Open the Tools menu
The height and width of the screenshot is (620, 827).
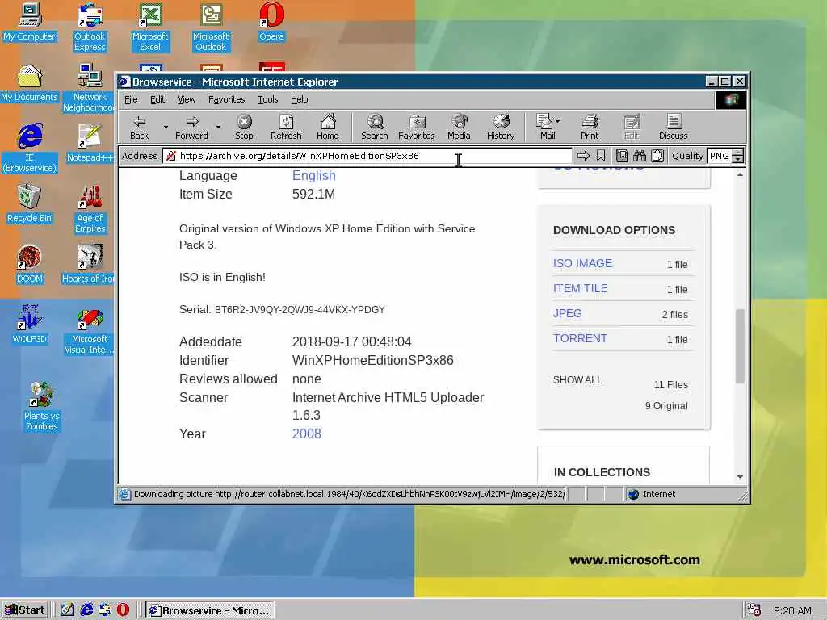click(268, 99)
